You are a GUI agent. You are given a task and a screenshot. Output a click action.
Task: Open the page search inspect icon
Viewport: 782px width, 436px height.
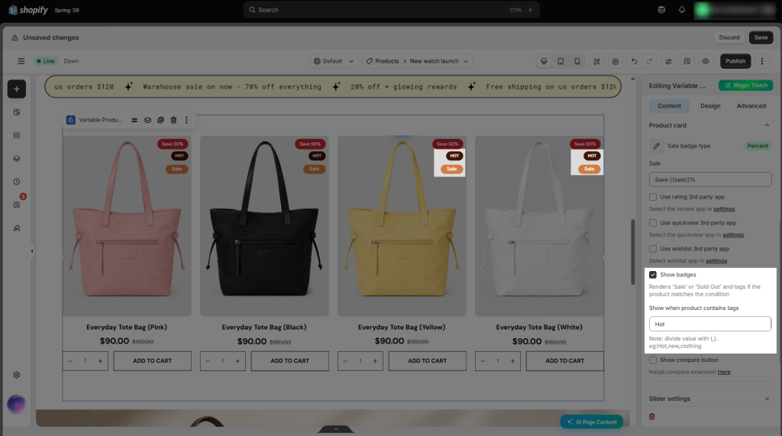click(687, 61)
